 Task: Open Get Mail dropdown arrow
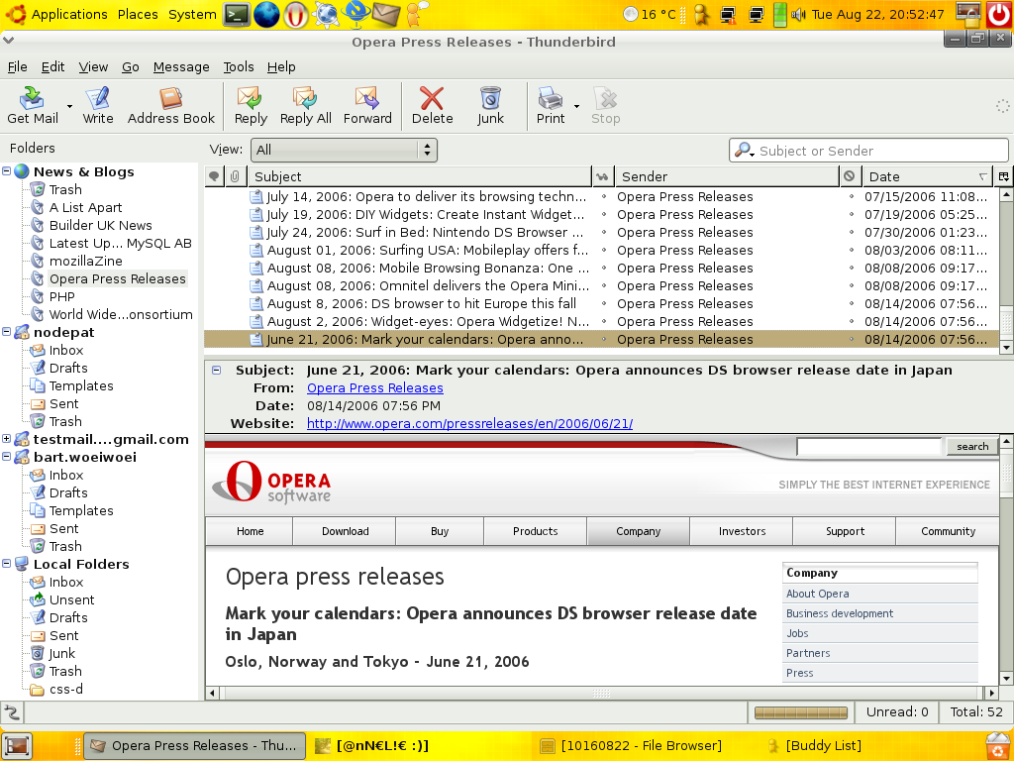coord(69,106)
